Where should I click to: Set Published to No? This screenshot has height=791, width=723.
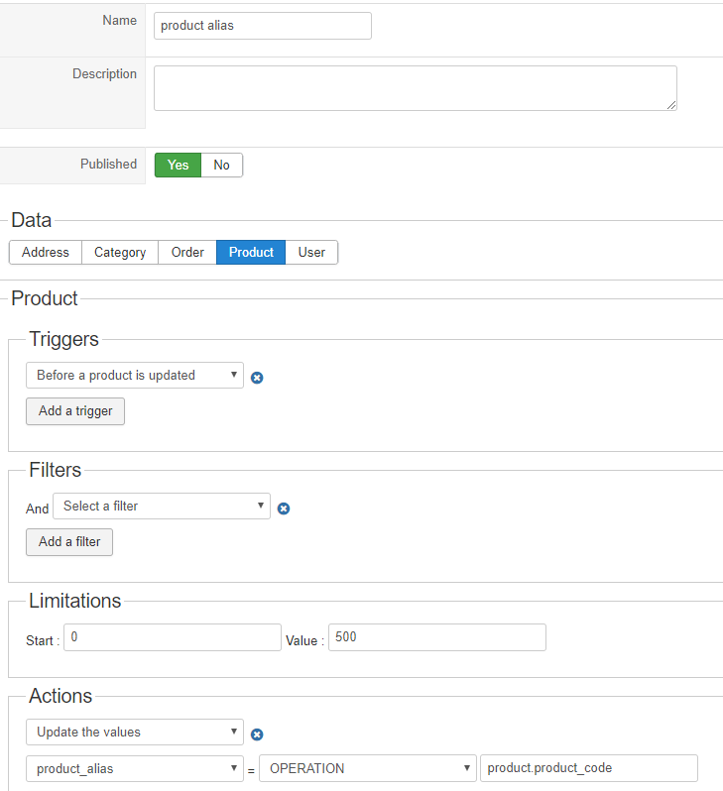pos(221,165)
